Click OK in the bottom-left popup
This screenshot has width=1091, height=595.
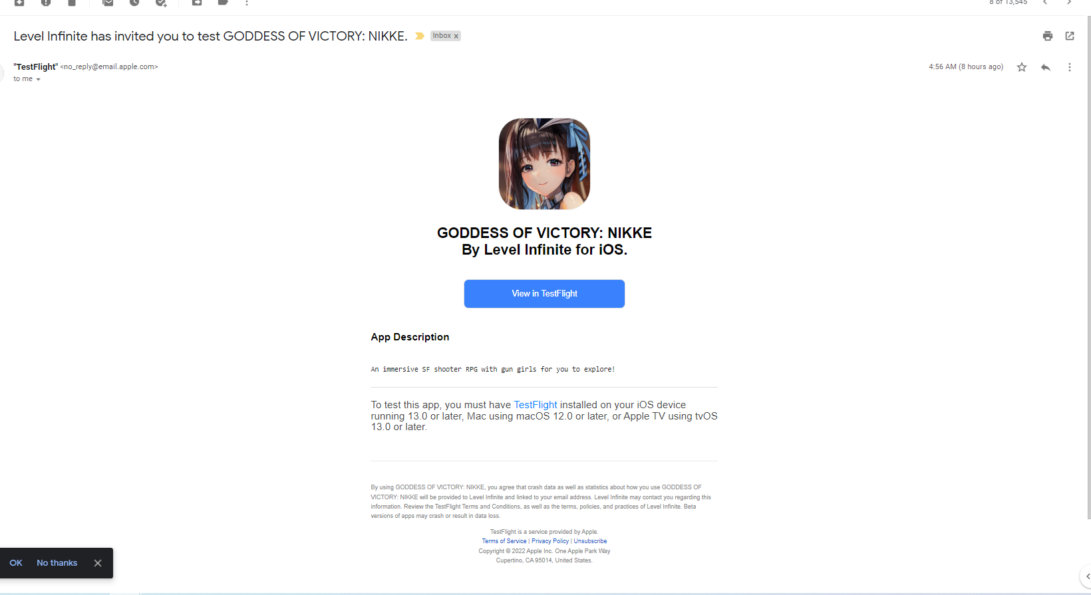pos(16,563)
